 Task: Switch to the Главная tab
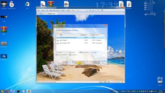(x=41, y=14)
